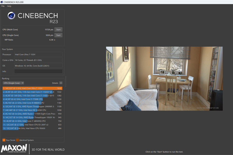Expand the Details dropdown arrow
This screenshot has height=155, width=233.
click(61, 83)
